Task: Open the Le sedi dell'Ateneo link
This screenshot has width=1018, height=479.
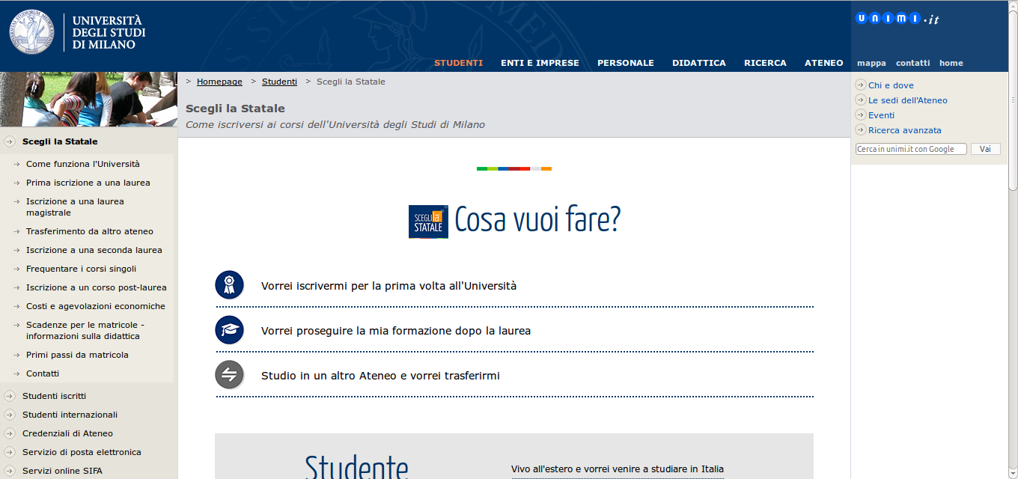Action: (908, 100)
